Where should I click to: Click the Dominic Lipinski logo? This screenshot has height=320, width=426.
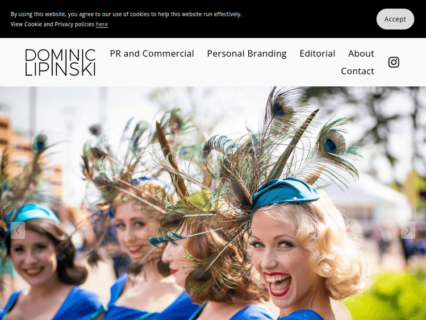click(60, 63)
